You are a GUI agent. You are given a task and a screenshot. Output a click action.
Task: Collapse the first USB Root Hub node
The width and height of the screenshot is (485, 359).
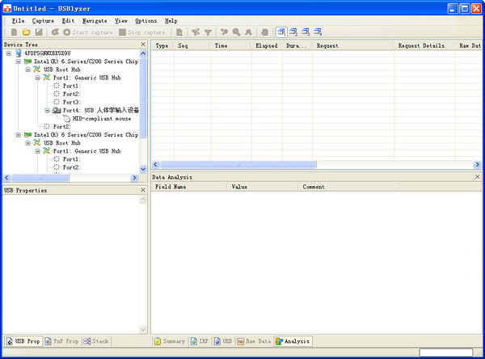click(x=27, y=70)
